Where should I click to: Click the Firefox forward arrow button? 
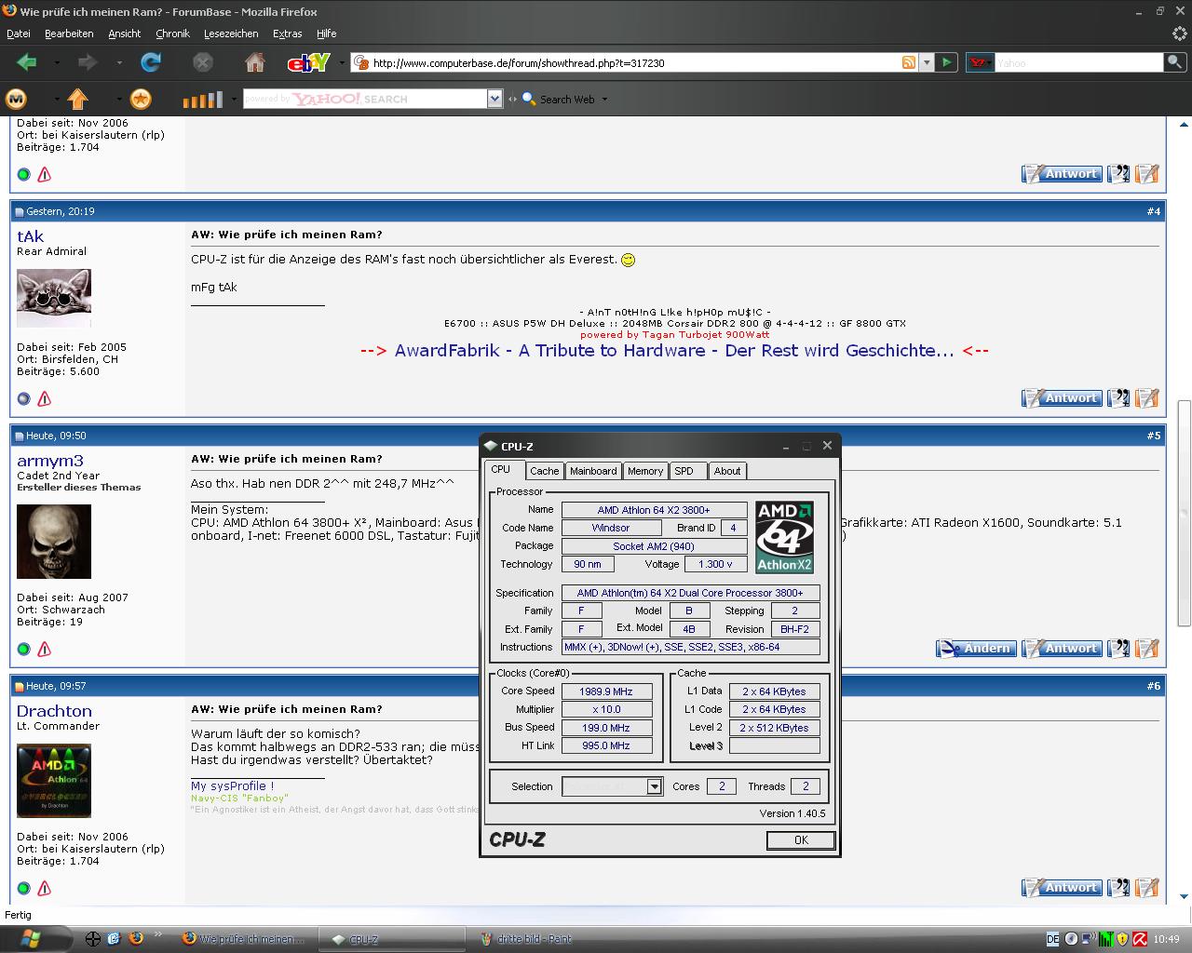click(x=88, y=62)
